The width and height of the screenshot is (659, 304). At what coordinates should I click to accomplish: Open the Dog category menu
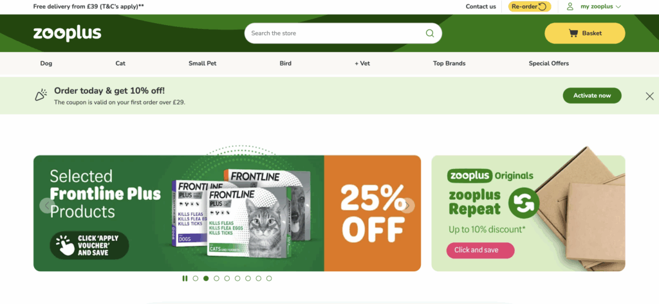pyautogui.click(x=46, y=64)
